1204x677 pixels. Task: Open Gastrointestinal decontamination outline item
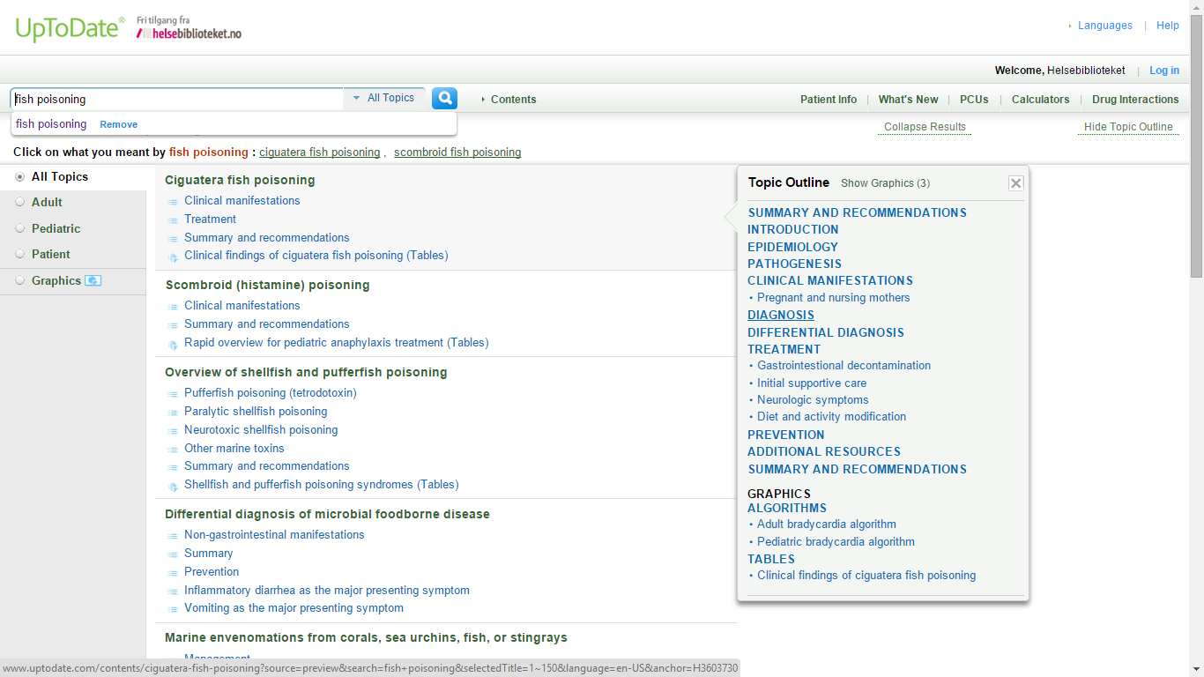(x=844, y=365)
